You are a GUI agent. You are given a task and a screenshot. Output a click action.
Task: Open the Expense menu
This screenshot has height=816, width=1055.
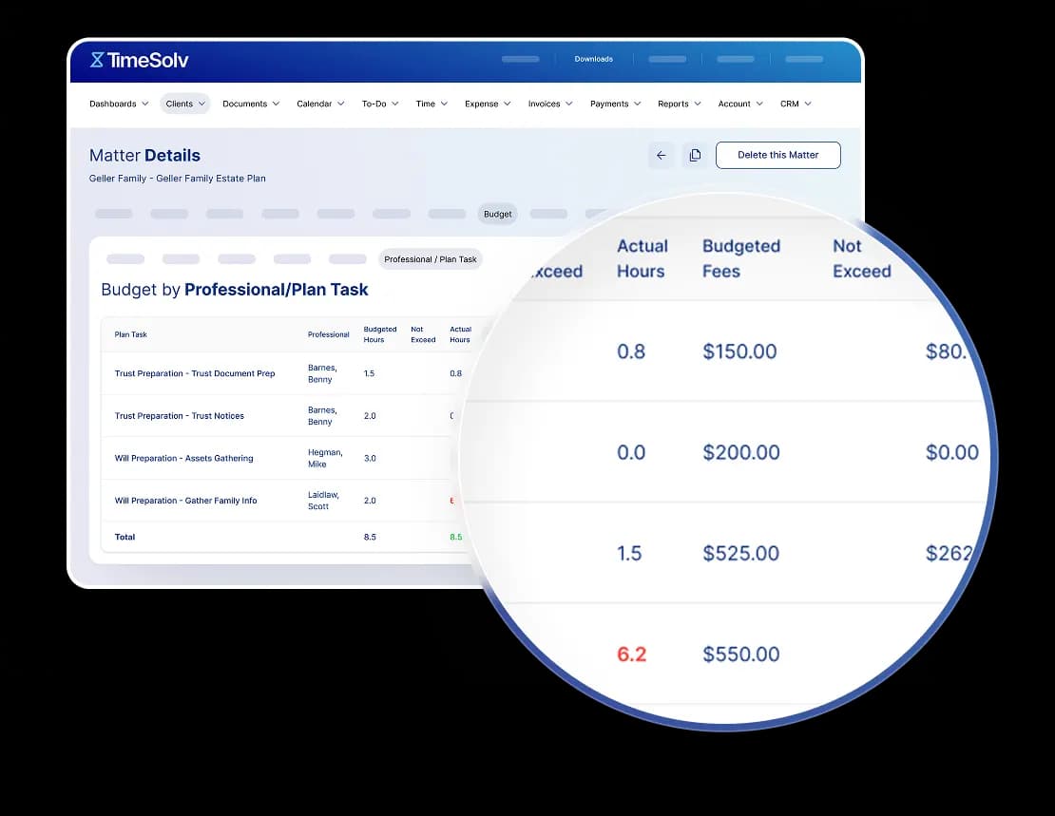click(488, 104)
